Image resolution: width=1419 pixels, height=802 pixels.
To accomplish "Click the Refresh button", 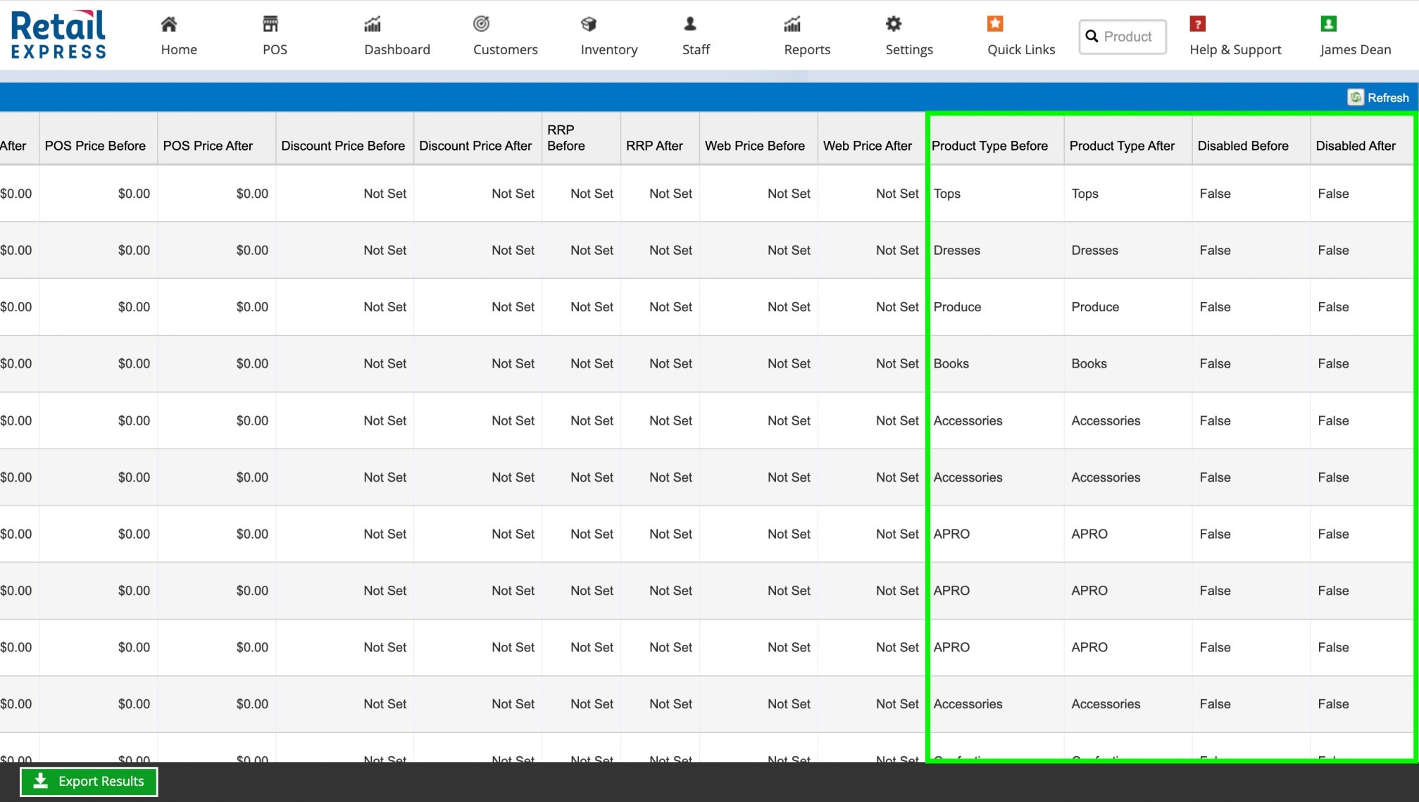I will click(x=1379, y=98).
